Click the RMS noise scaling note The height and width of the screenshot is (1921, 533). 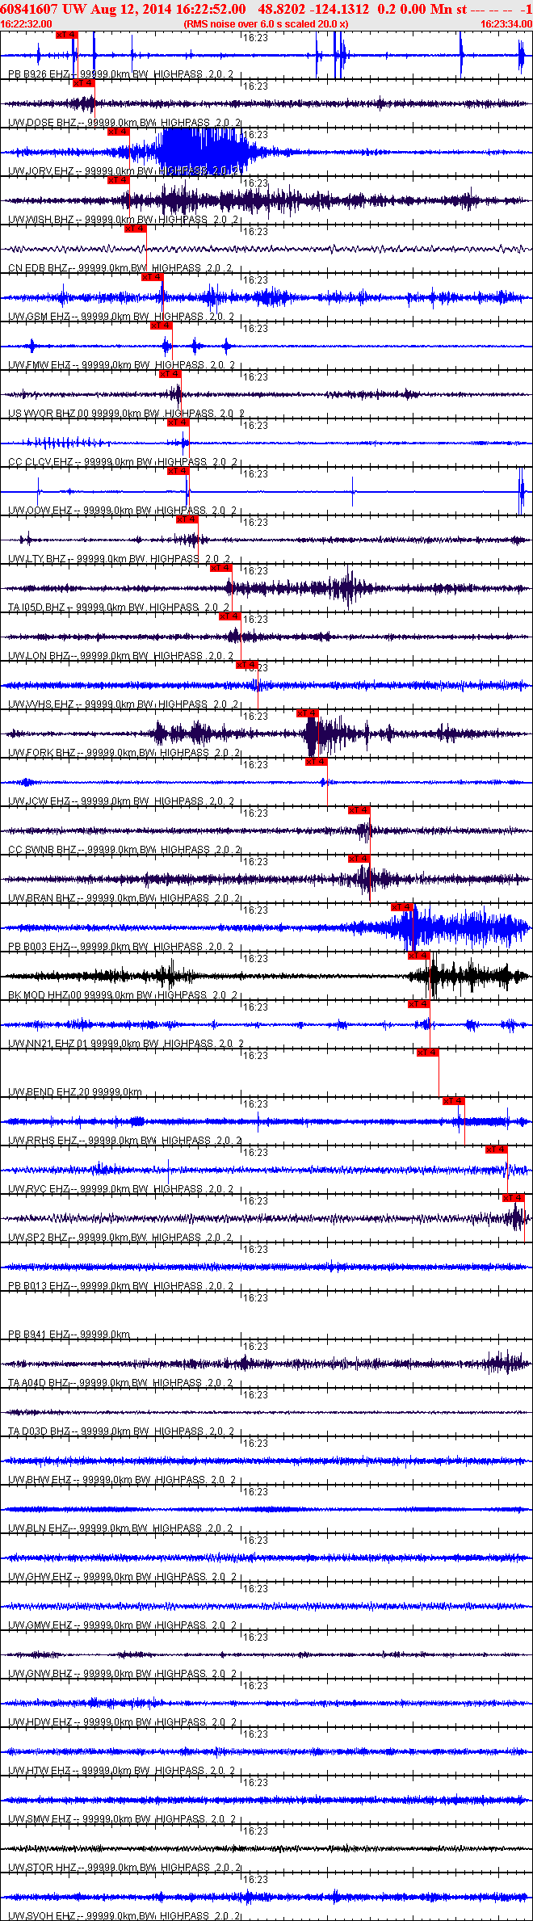266,24
